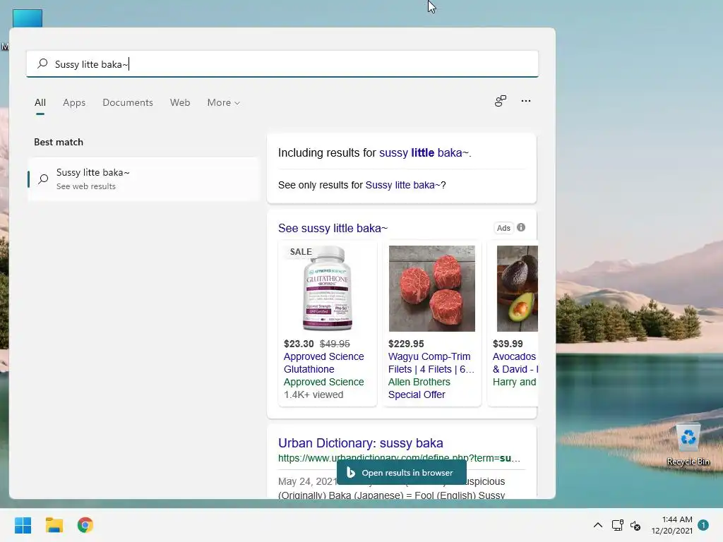Open the Recycle Bin desktop icon
Screen dimensions: 723x542
688,445
